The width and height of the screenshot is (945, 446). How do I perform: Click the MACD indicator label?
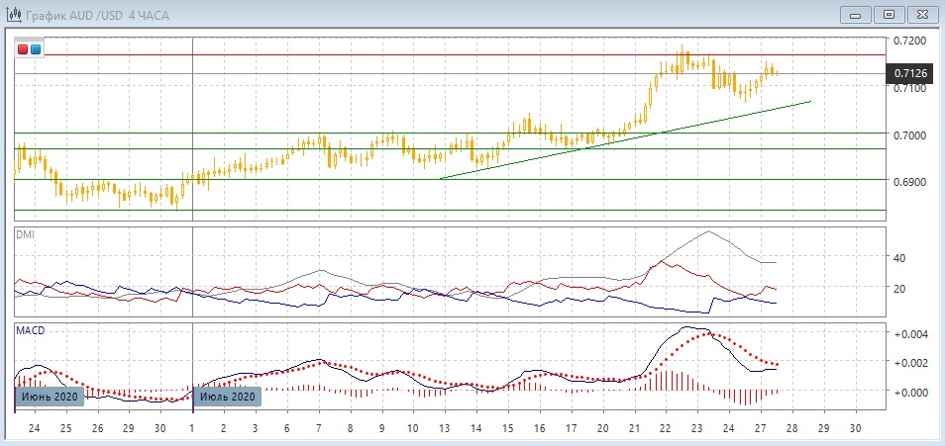tap(28, 329)
